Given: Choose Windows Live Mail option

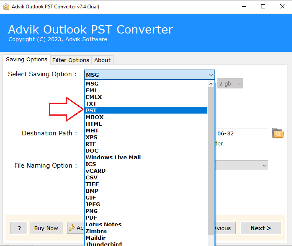Looking at the screenshot, I should click(x=146, y=157).
